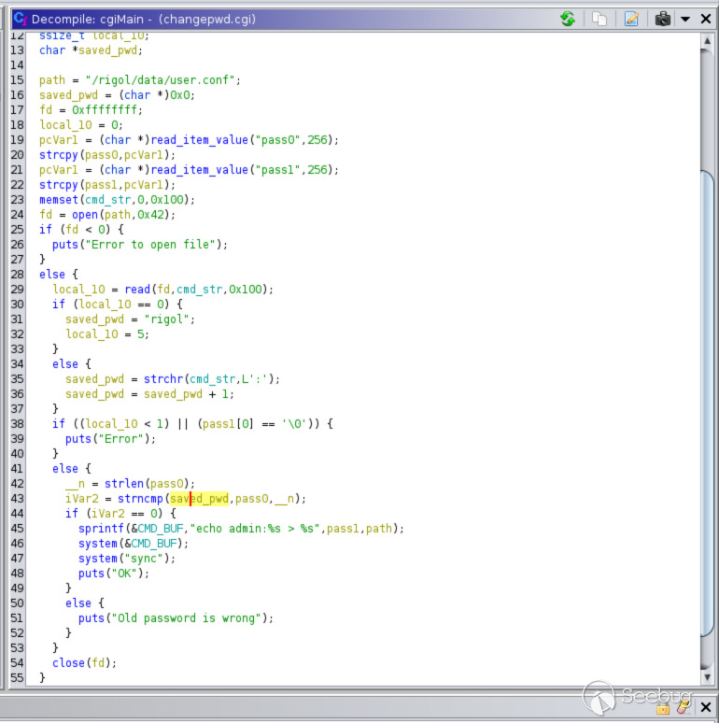Click the lock icon in bottom panel
This screenshot has height=723, width=719.
click(663, 709)
